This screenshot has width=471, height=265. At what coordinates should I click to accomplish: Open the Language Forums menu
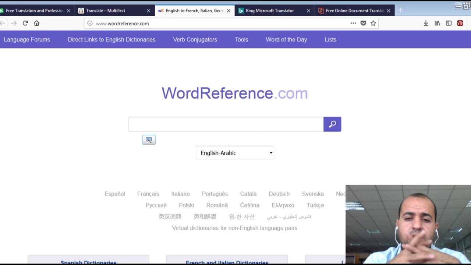tap(27, 39)
